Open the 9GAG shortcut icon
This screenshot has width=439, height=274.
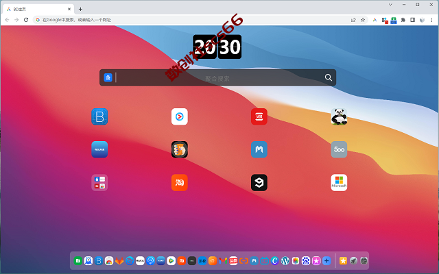[259, 183]
